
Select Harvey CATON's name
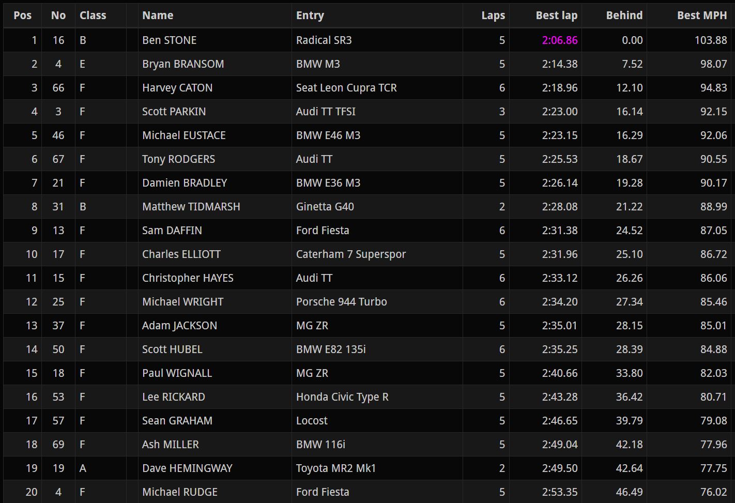[x=177, y=88]
